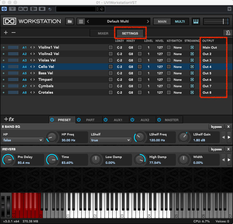The image size is (233, 224).
Task: Click the add fx button
Action: pyautogui.click(x=9, y=119)
